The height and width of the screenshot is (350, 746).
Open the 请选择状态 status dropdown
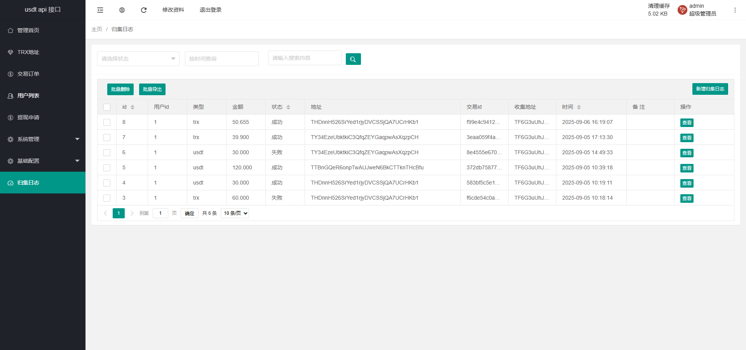138,59
